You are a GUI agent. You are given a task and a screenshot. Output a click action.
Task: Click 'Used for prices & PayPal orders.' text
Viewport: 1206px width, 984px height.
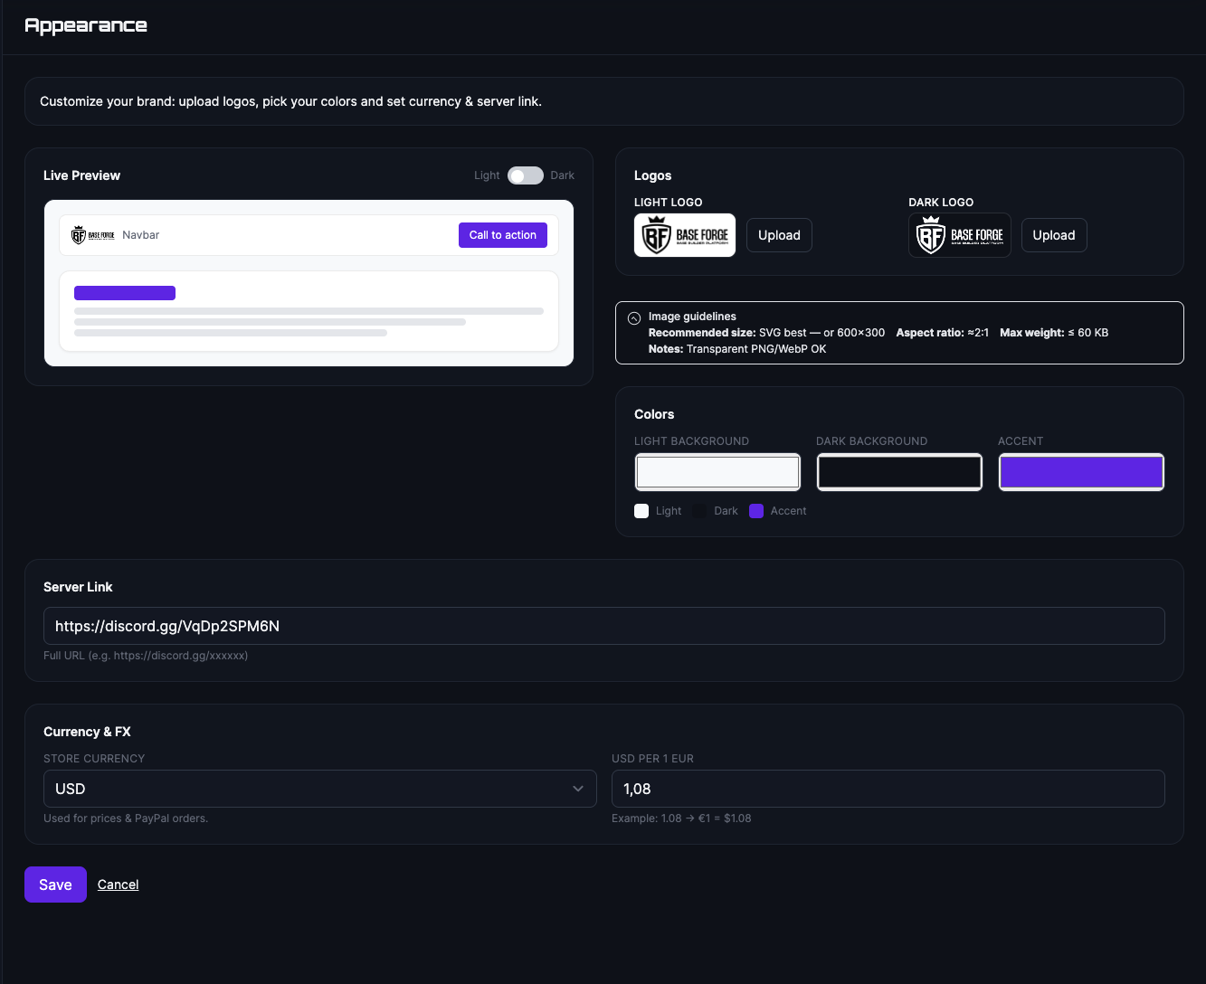click(126, 818)
